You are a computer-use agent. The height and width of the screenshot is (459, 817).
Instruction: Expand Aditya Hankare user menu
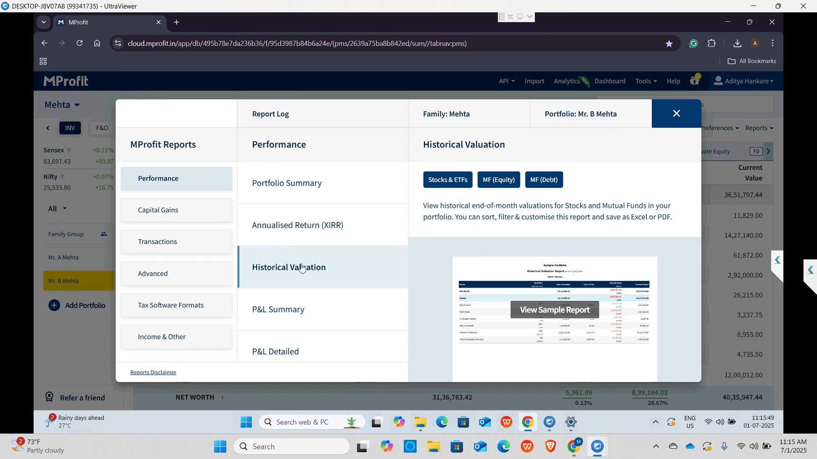(743, 81)
